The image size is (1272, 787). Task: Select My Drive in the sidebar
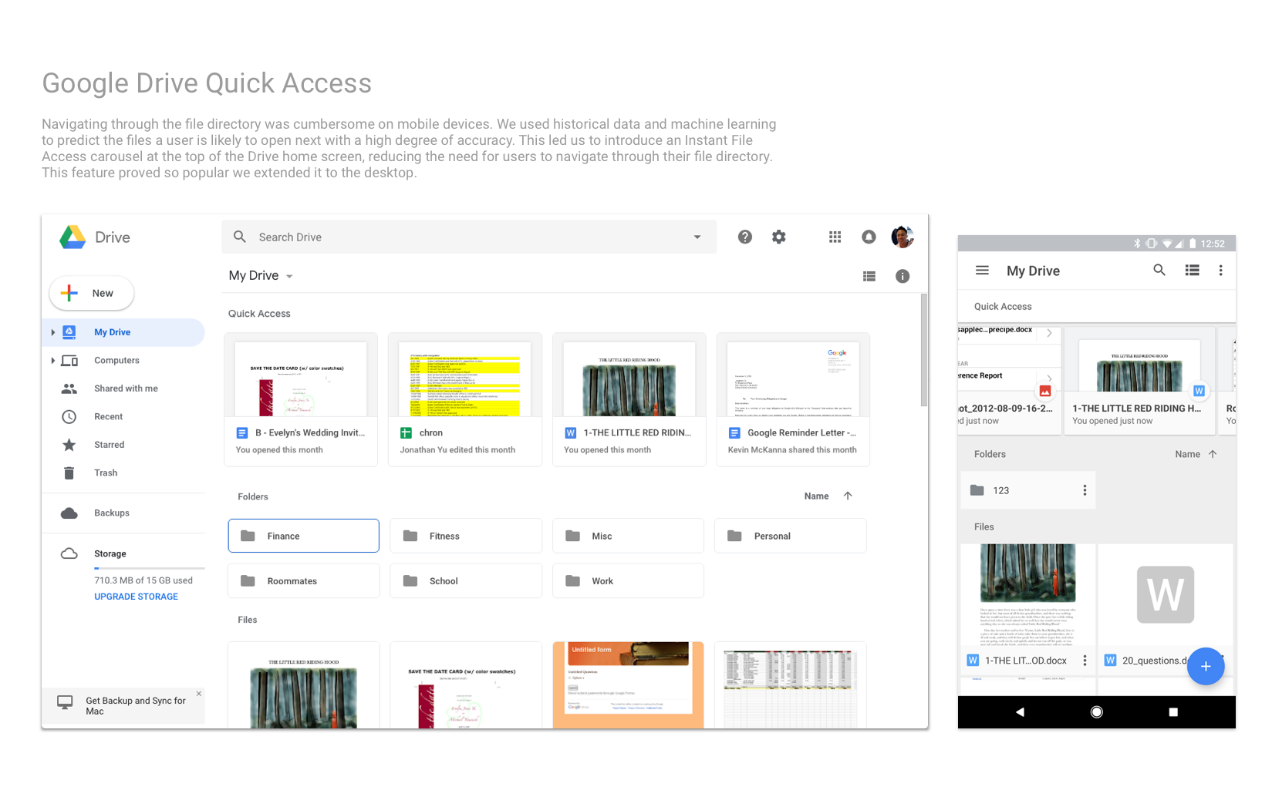click(123, 332)
